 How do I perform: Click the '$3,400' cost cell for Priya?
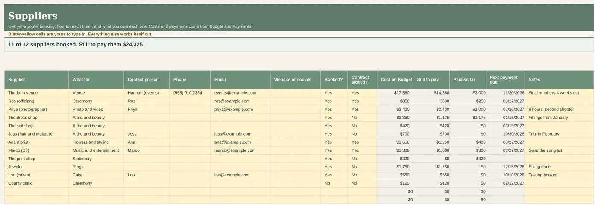[396, 110]
